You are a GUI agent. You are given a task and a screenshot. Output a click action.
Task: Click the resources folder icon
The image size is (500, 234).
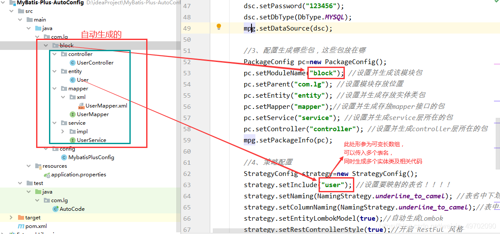38,166
